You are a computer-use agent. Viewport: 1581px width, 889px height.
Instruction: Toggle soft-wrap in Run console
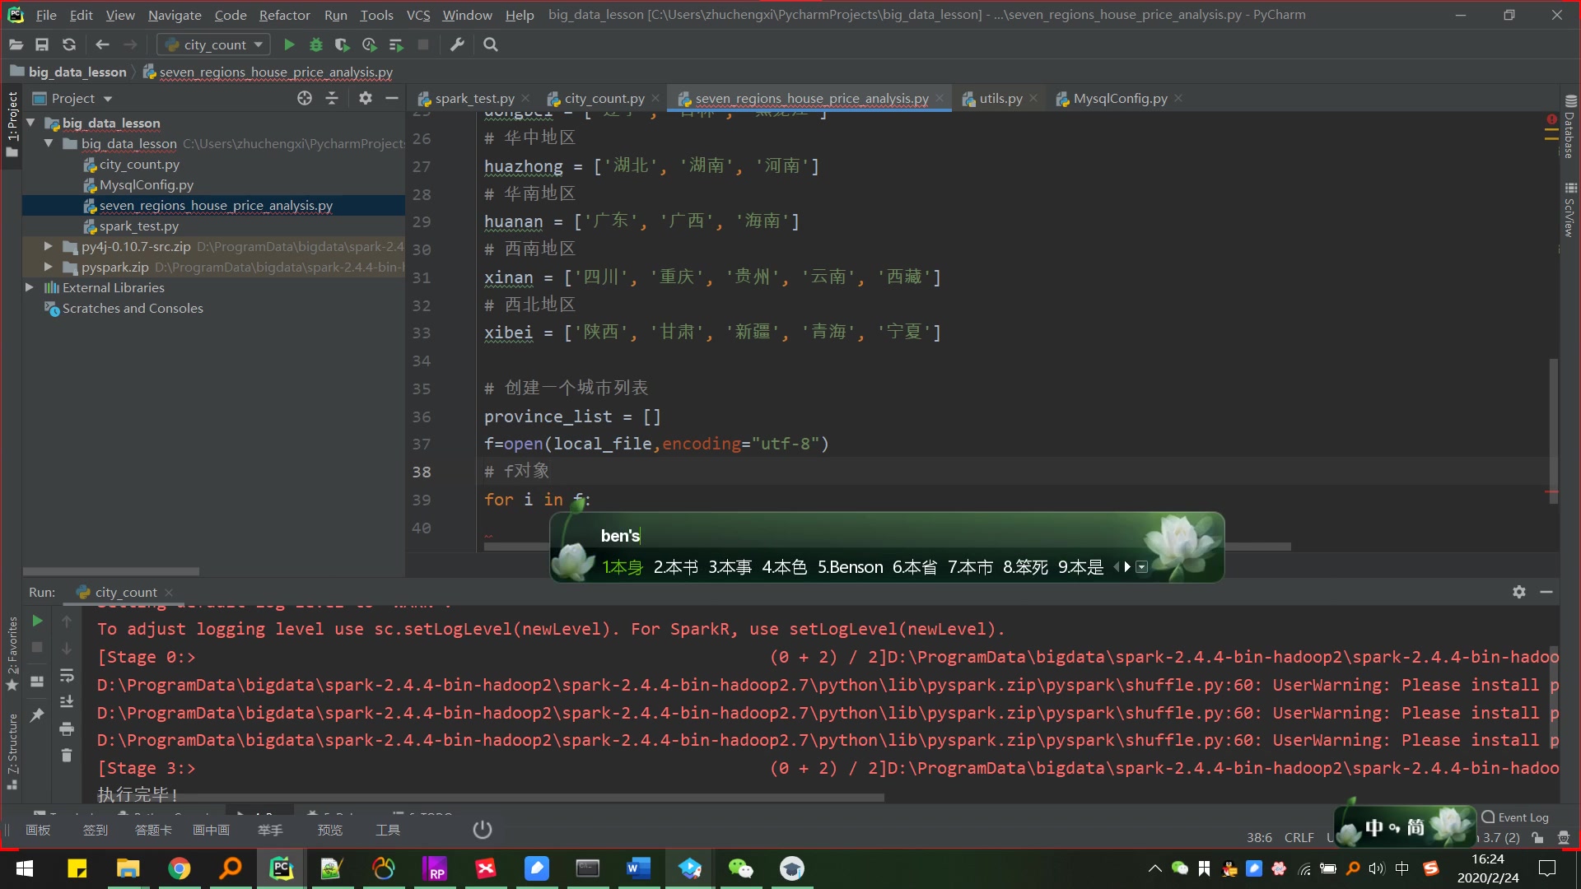67,676
